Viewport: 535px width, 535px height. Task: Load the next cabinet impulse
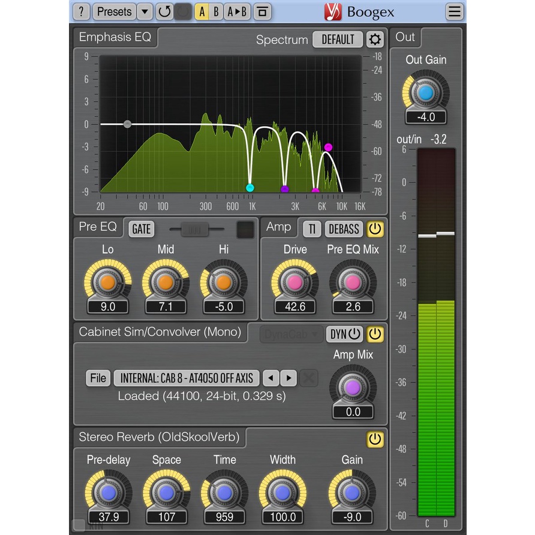(x=288, y=378)
